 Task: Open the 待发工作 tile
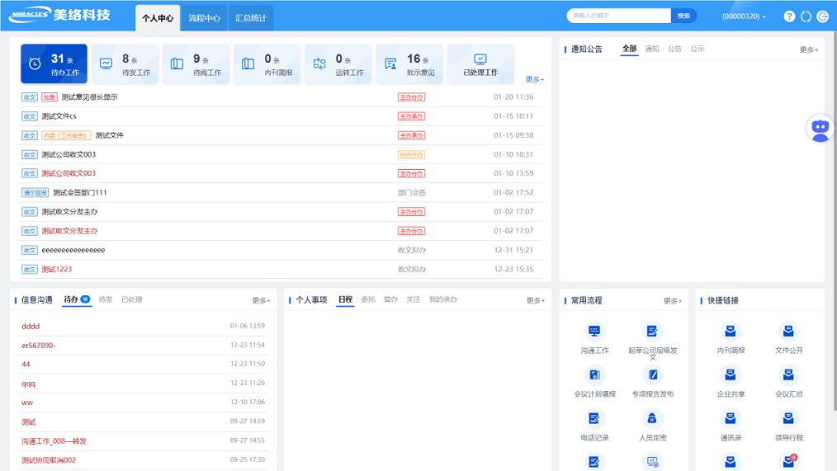[125, 64]
